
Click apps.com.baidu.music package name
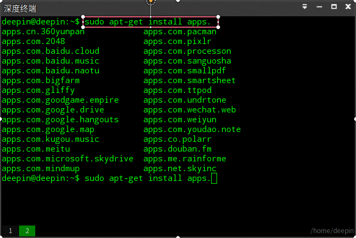click(50, 61)
